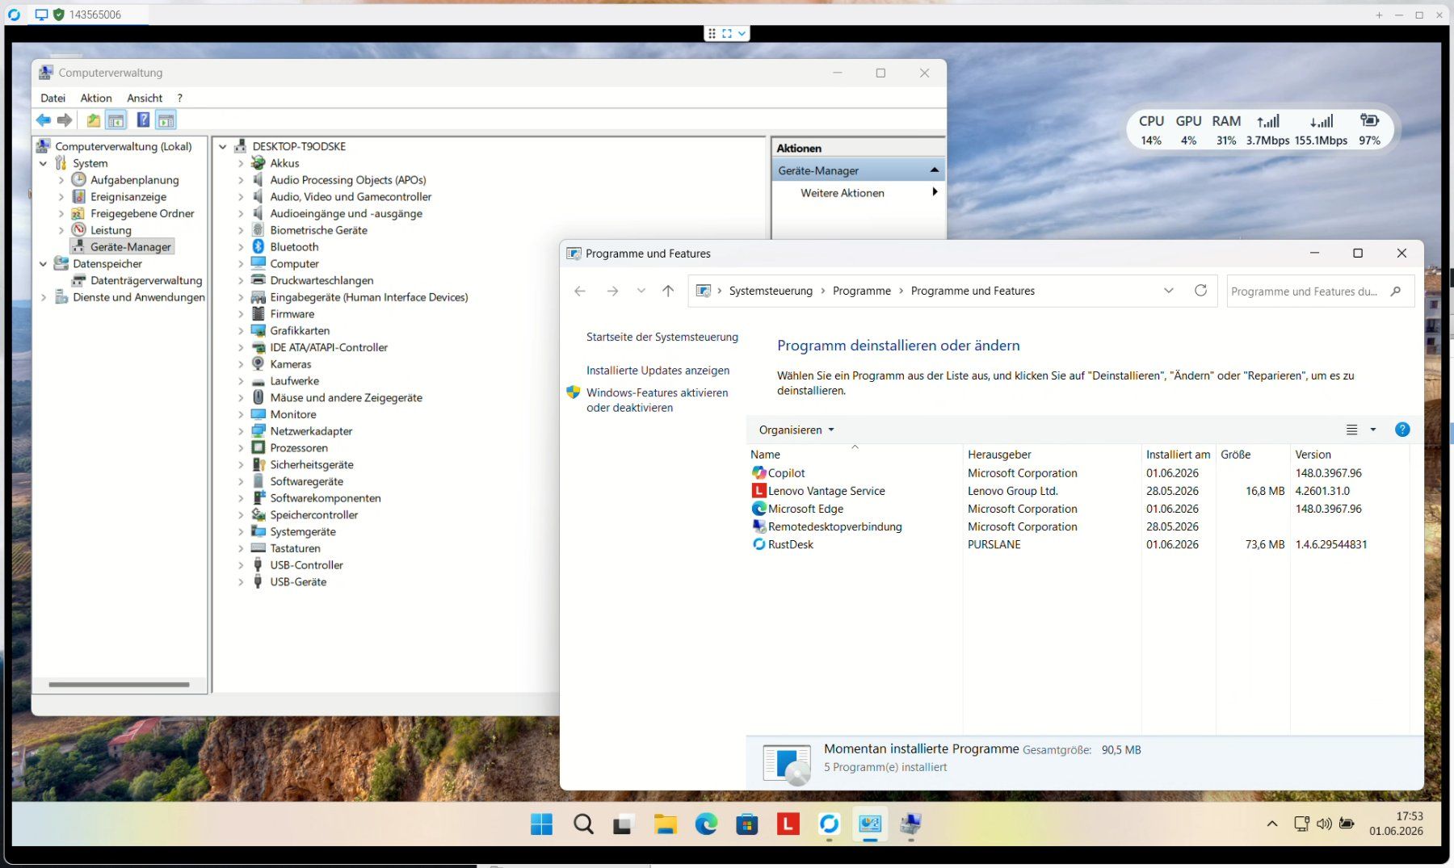1454x868 pixels.
Task: Open Installierte Updates anzeigen link
Action: coord(658,370)
